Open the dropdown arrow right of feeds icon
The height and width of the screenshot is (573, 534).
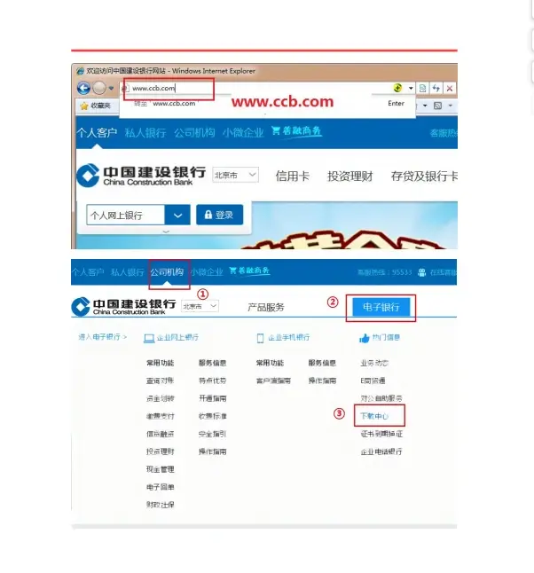click(451, 106)
